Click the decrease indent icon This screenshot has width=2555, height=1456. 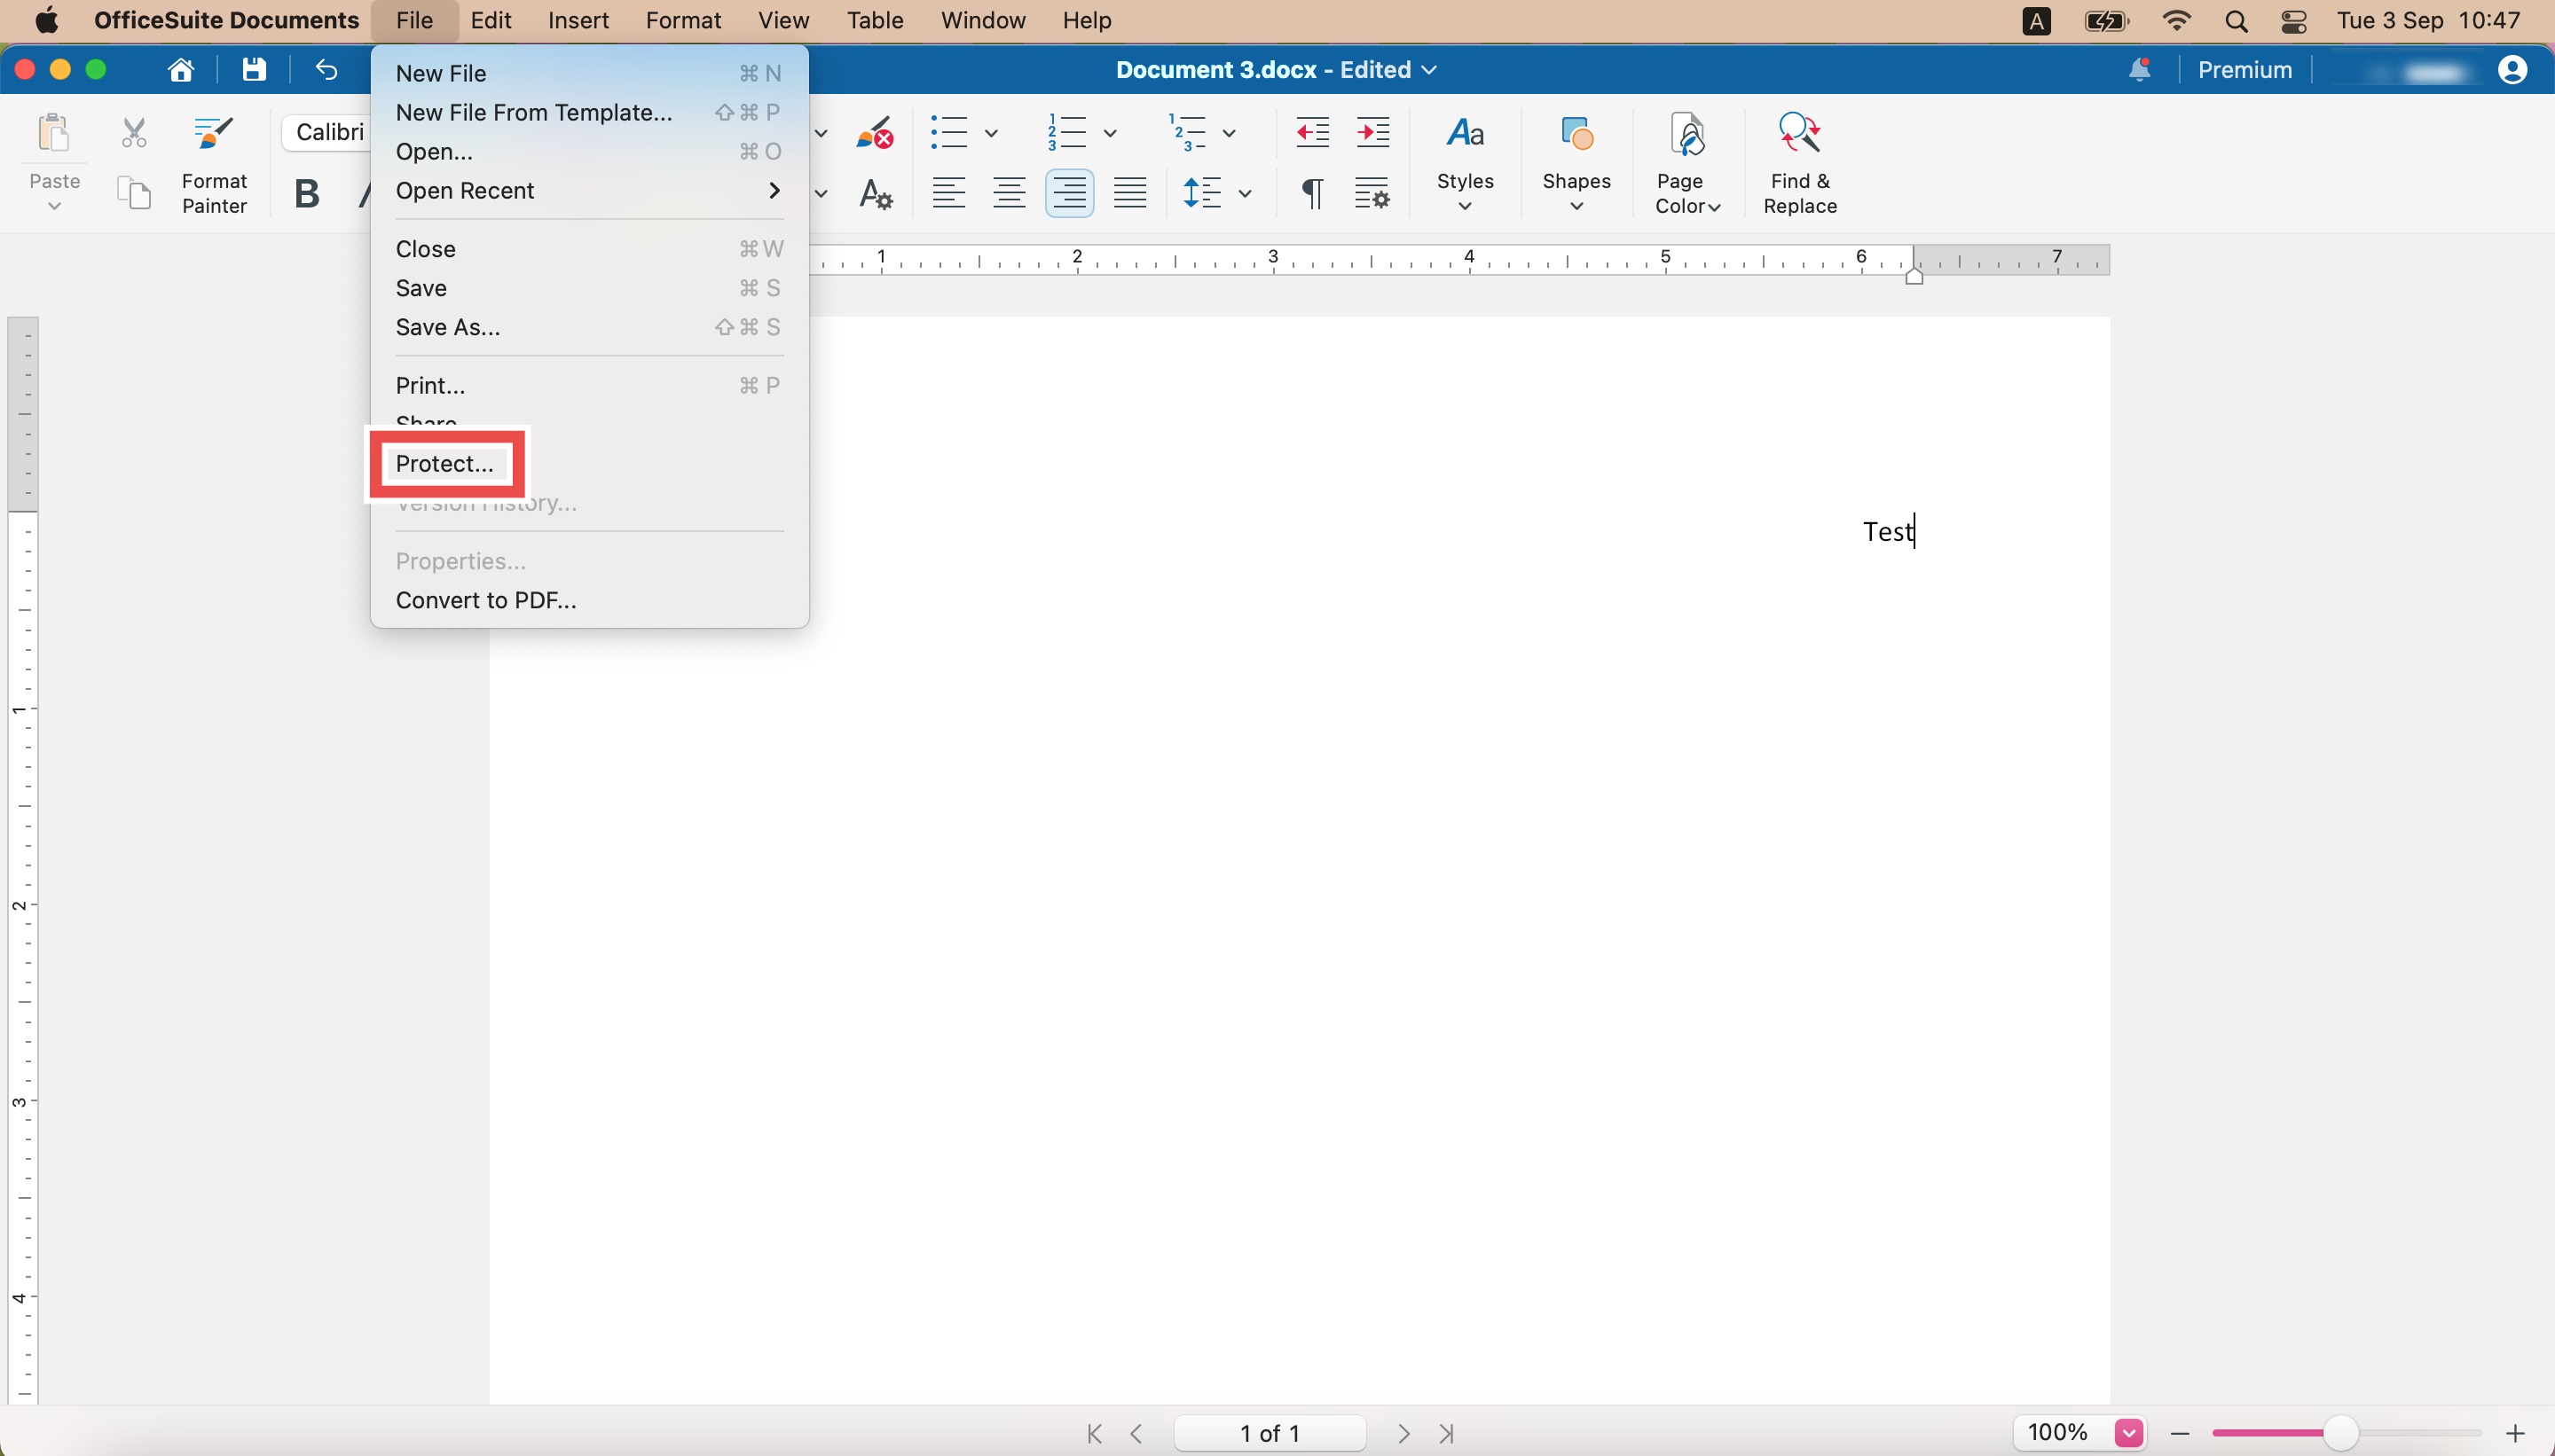[1311, 132]
